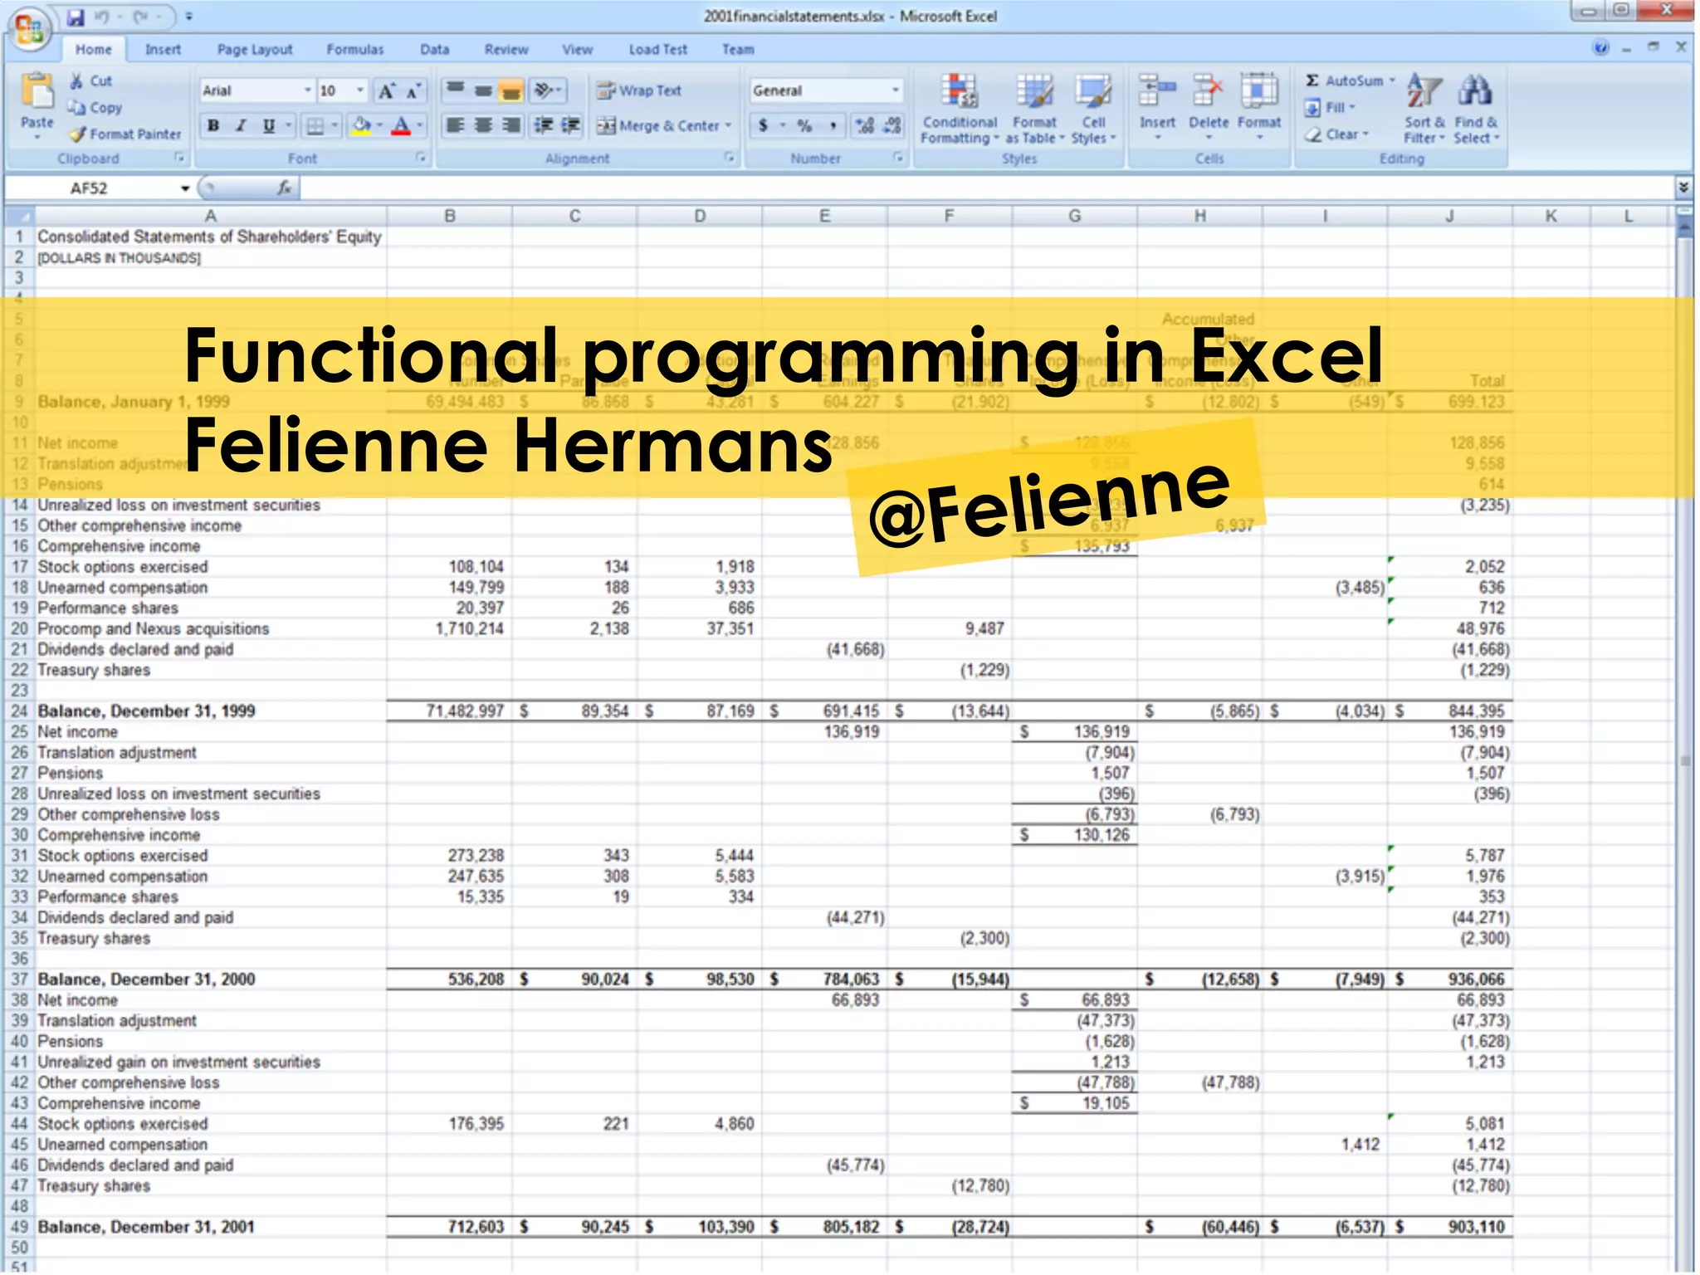Open the General number format dropdown
This screenshot has width=1700, height=1275.
pyautogui.click(x=896, y=90)
